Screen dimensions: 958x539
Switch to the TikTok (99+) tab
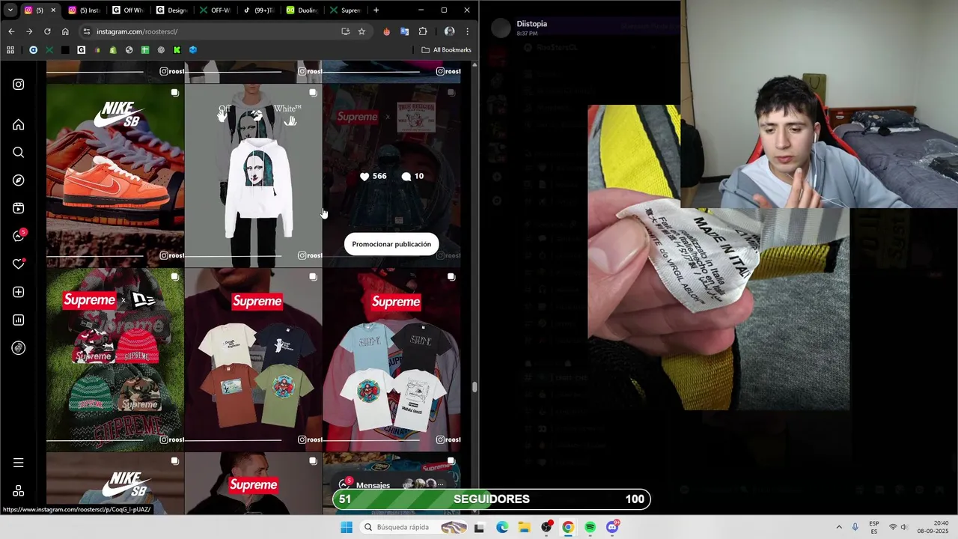[259, 10]
